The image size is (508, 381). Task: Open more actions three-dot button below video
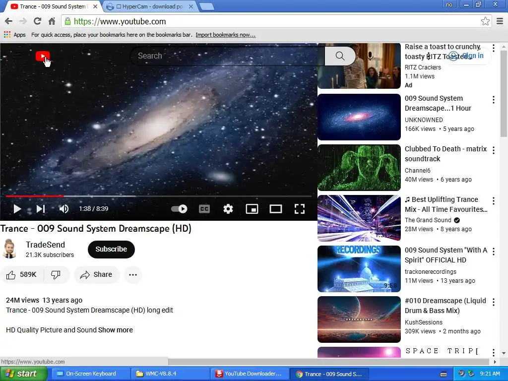(x=133, y=275)
